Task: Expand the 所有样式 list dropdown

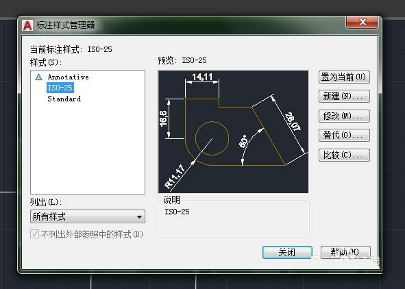Action: click(88, 216)
